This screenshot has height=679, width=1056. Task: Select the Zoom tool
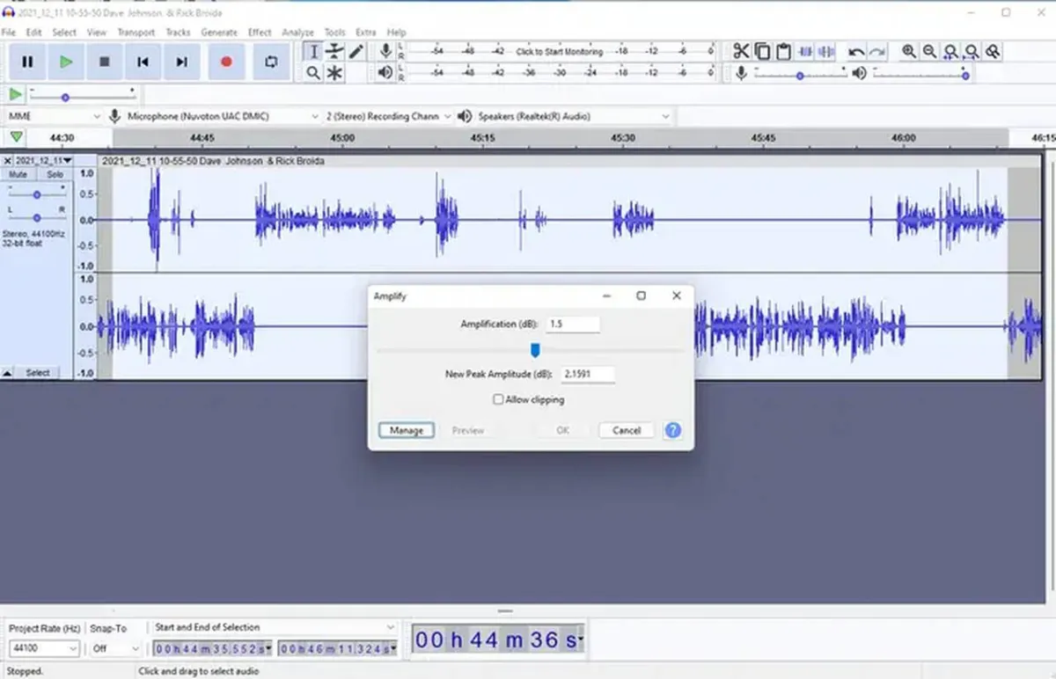(x=313, y=72)
